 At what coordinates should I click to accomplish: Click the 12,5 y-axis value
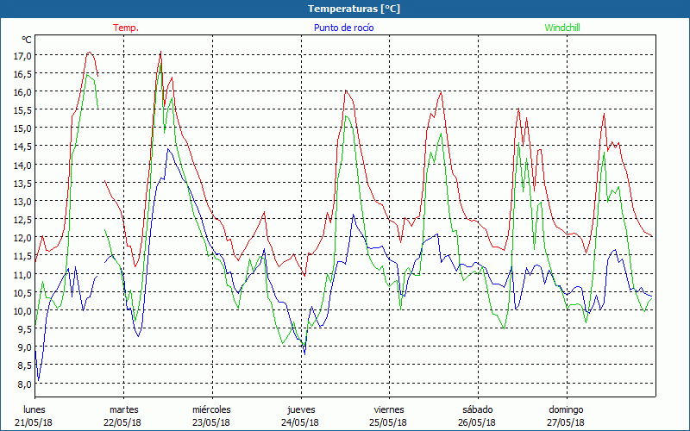pyautogui.click(x=22, y=220)
